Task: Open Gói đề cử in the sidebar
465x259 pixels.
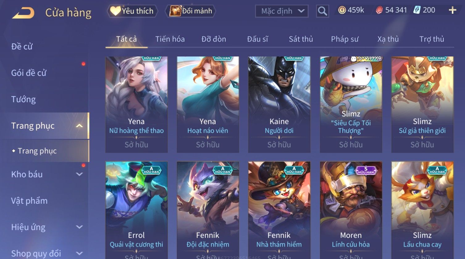Action: (x=29, y=73)
